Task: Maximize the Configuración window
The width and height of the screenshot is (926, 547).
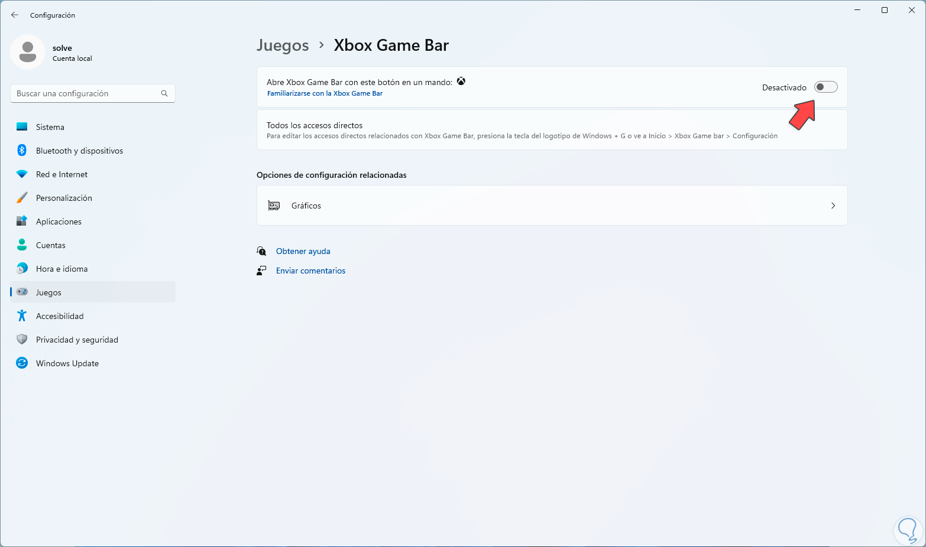Action: tap(885, 10)
